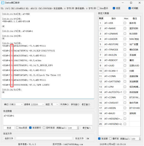Click the send-interval field beside 清空输入
Viewport: 144px width, 146px height.
[x=73, y=128]
